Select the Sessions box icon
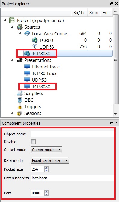The width and height of the screenshot is (119, 202). coord(20,113)
